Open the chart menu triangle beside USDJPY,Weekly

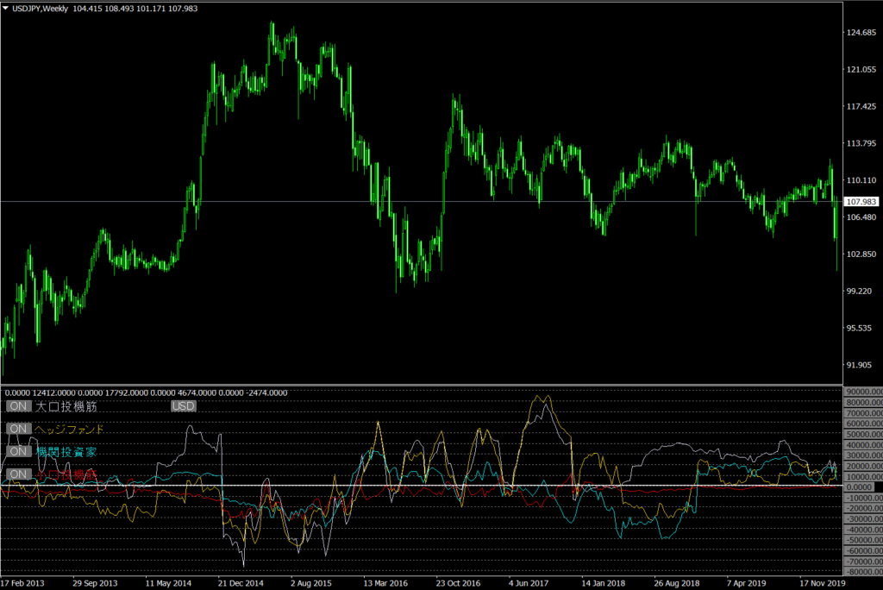point(7,8)
